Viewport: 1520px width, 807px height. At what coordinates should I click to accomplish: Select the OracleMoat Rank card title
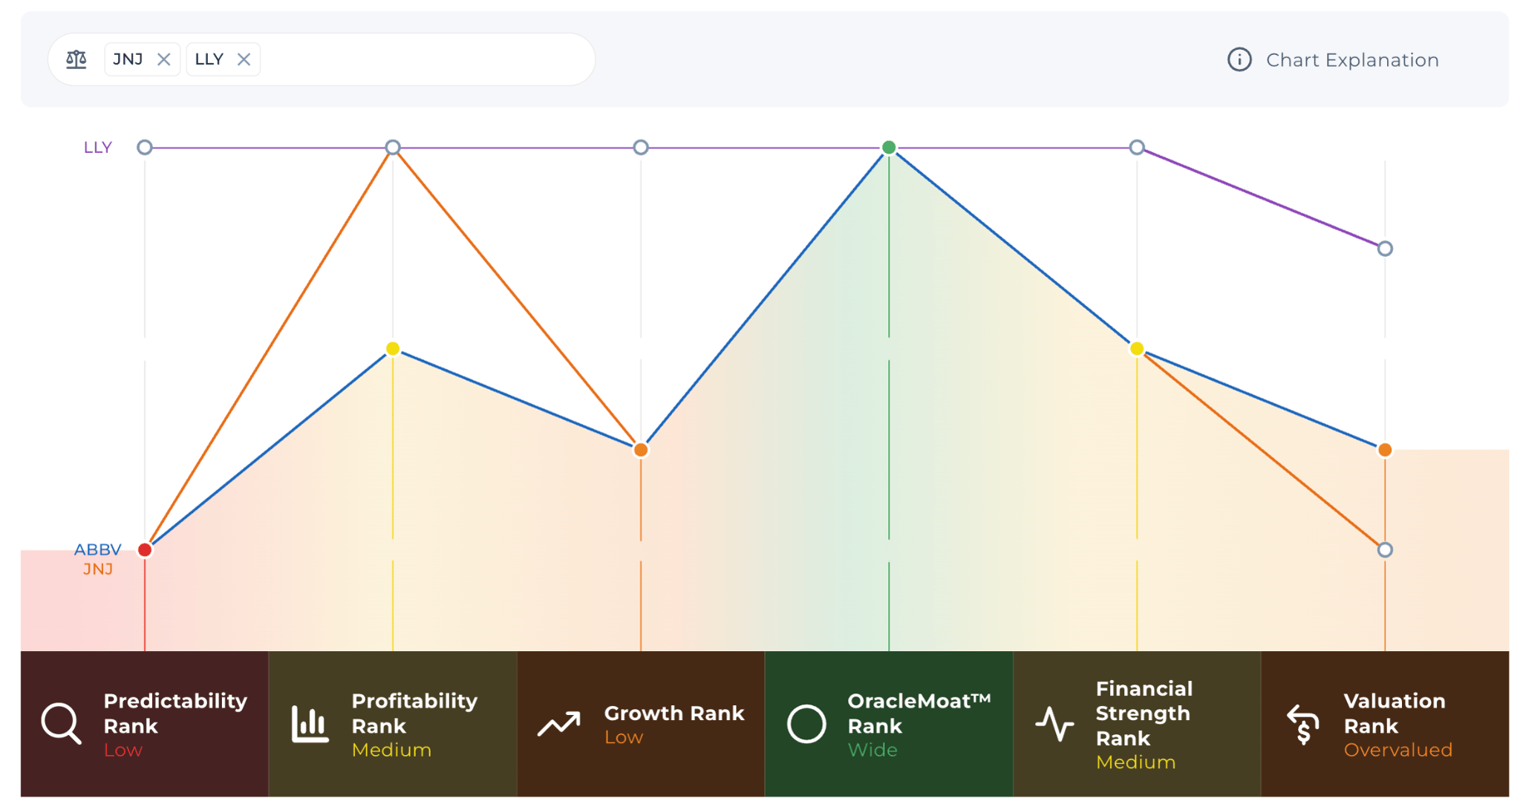click(x=919, y=713)
